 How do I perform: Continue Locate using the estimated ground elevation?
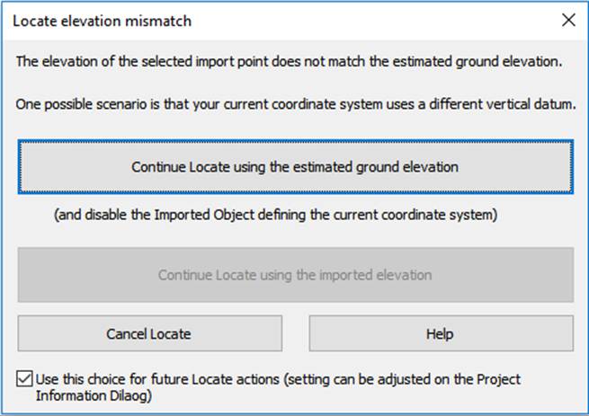pyautogui.click(x=295, y=166)
